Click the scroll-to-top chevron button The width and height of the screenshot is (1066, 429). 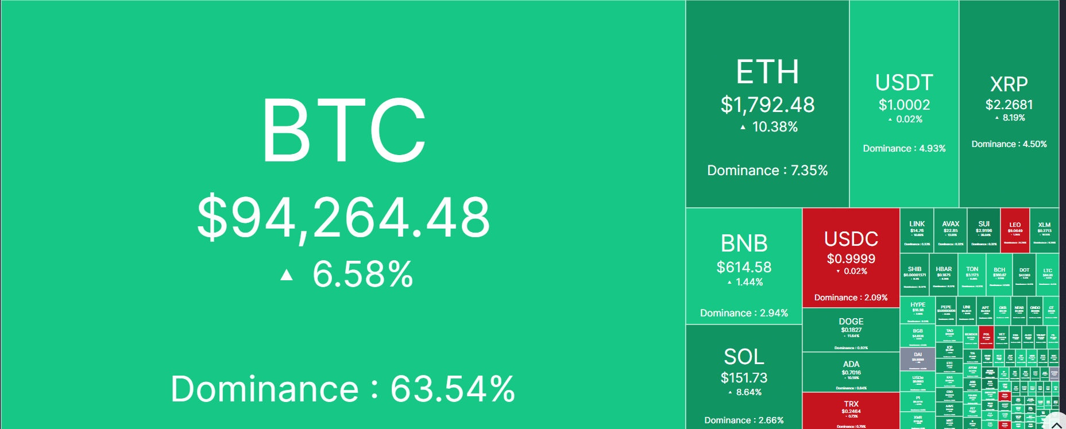tap(1056, 423)
